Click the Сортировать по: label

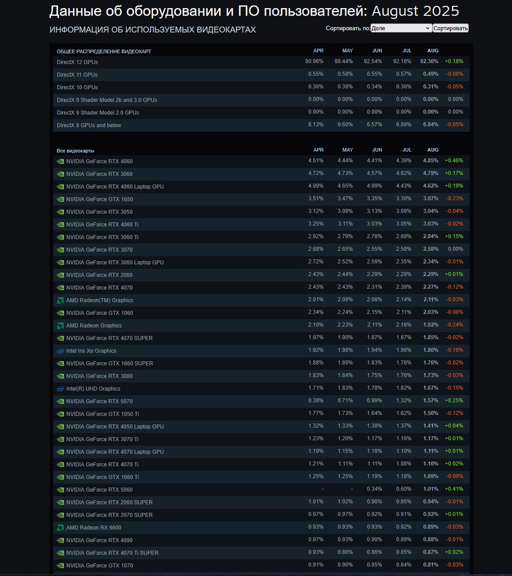point(348,28)
